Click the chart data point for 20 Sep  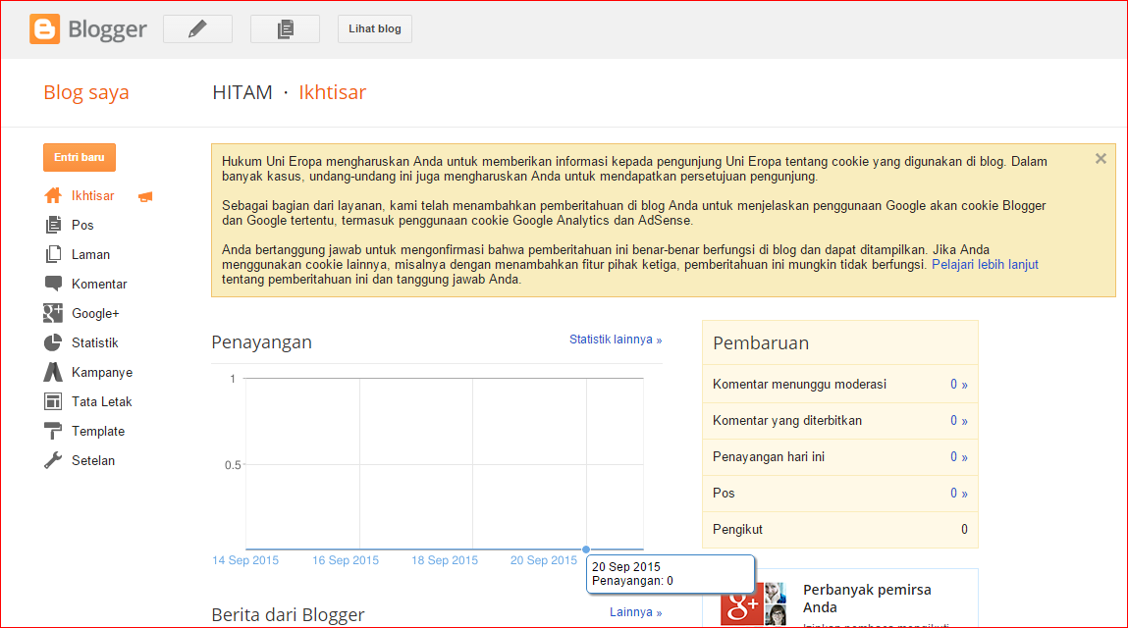[x=586, y=549]
